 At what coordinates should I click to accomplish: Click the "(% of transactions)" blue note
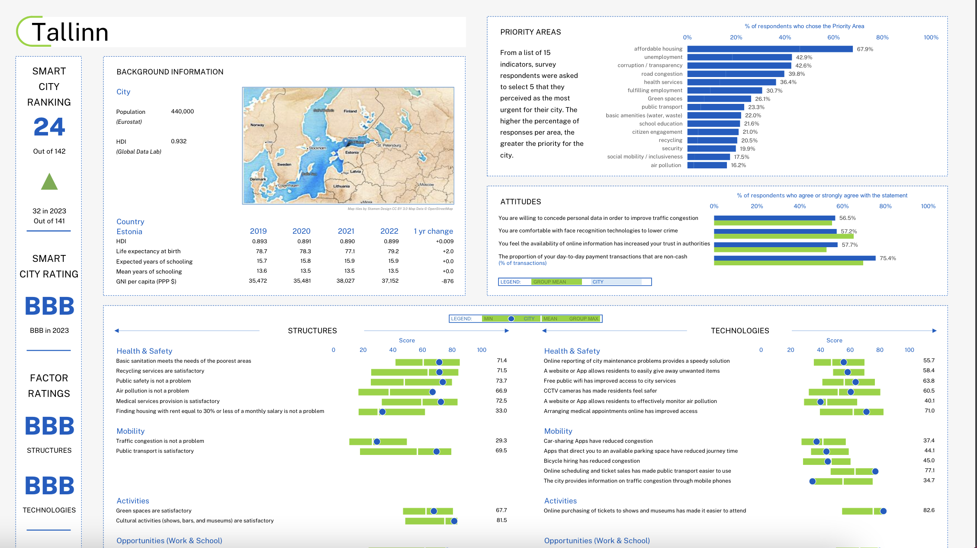point(522,263)
